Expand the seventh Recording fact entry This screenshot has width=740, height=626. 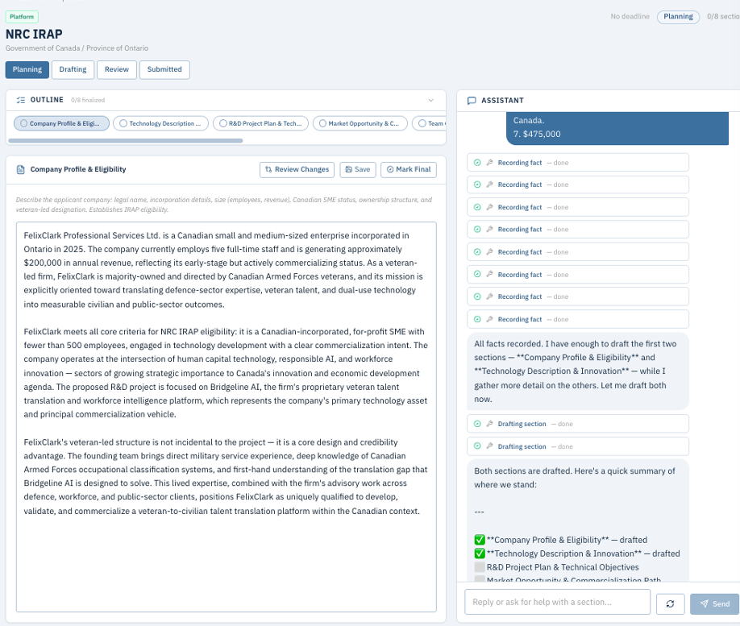(578, 296)
